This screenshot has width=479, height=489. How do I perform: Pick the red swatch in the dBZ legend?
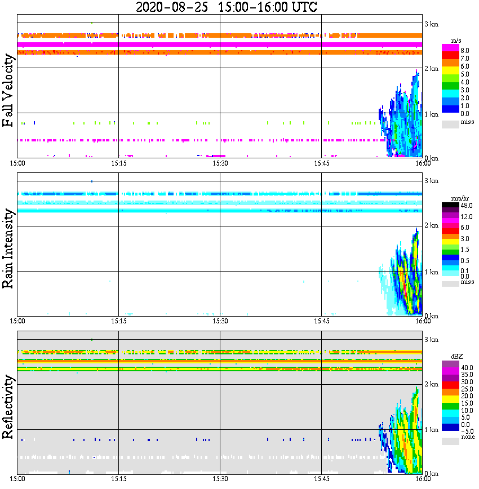(x=450, y=385)
